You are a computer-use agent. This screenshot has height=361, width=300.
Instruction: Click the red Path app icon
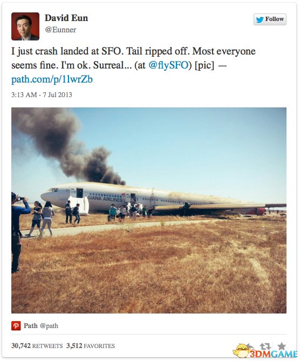[16, 325]
